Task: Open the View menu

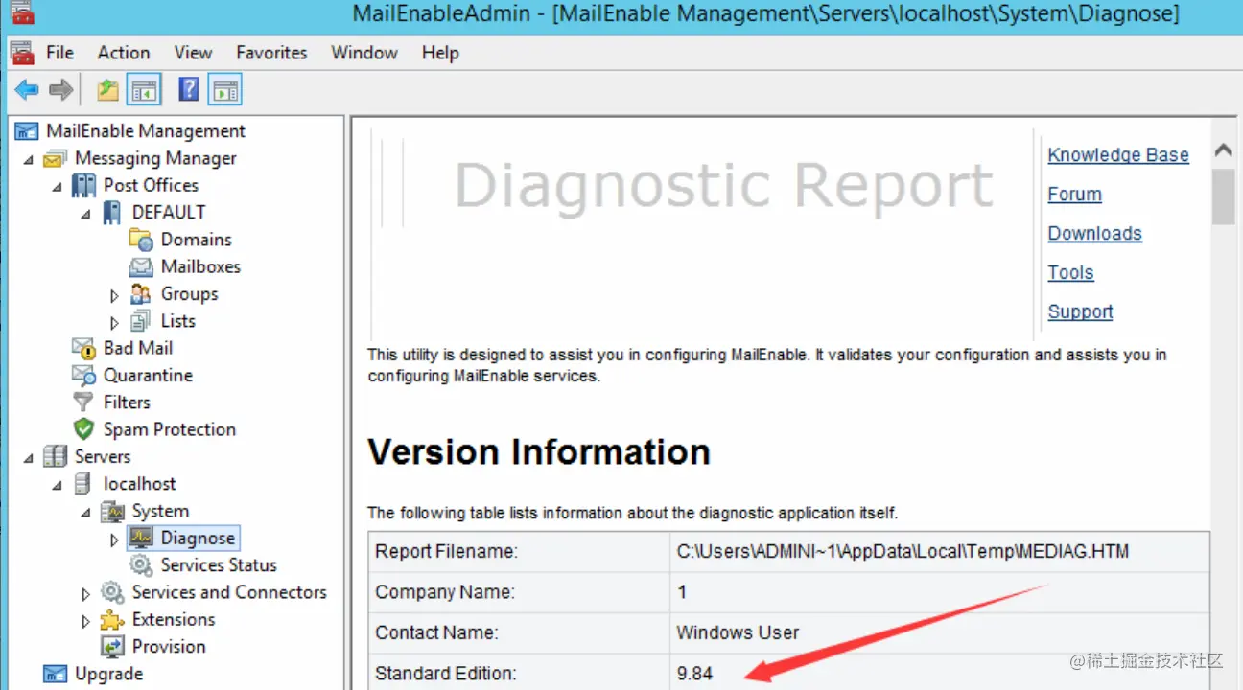Action: [194, 53]
